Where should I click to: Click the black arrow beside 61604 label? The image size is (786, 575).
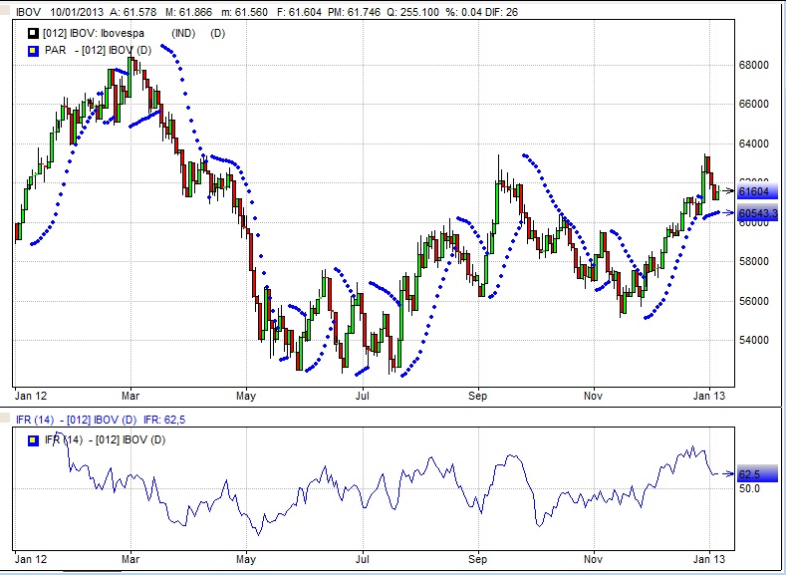point(728,190)
